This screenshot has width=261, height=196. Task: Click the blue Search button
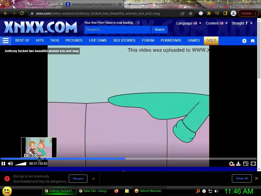pyautogui.click(x=160, y=30)
